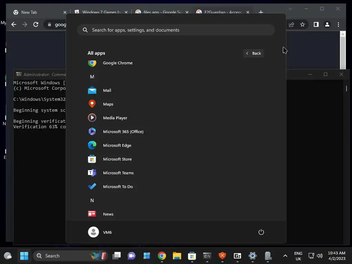Open Microsoft Store in the apps list
This screenshot has width=352, height=264.
[176, 159]
